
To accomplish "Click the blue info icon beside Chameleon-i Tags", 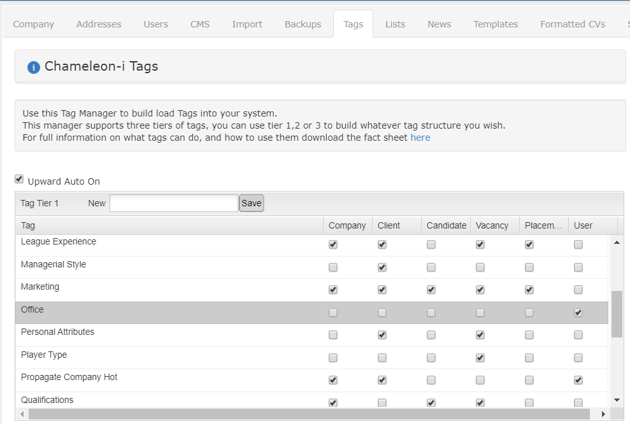I will pyautogui.click(x=34, y=67).
